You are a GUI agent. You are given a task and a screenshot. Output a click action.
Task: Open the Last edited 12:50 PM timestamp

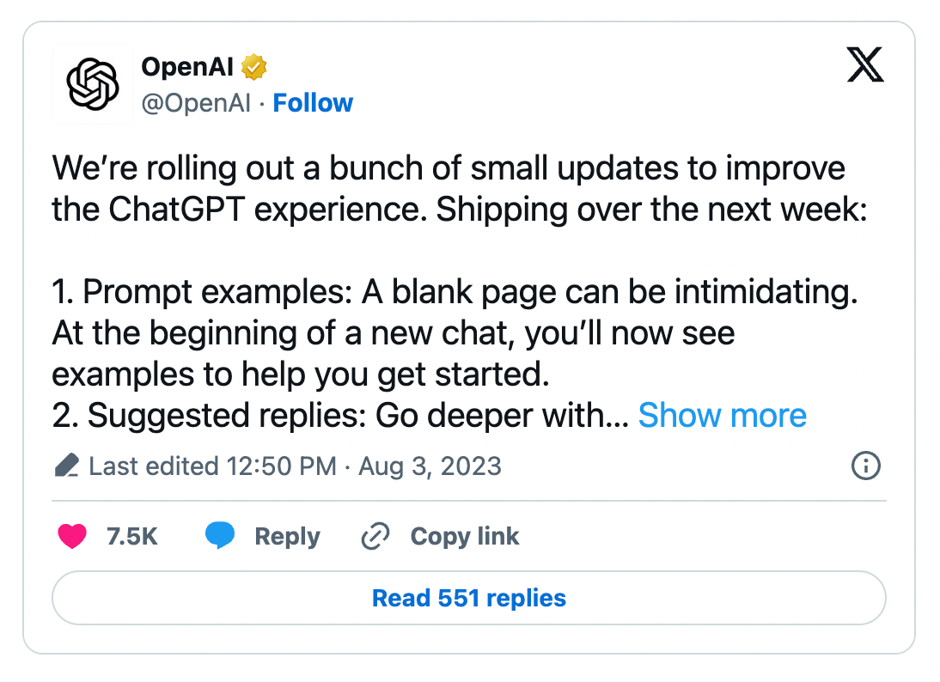[x=213, y=466]
